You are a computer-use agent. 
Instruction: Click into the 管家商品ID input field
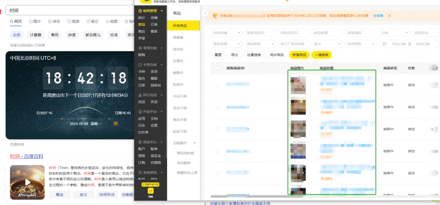(260, 33)
